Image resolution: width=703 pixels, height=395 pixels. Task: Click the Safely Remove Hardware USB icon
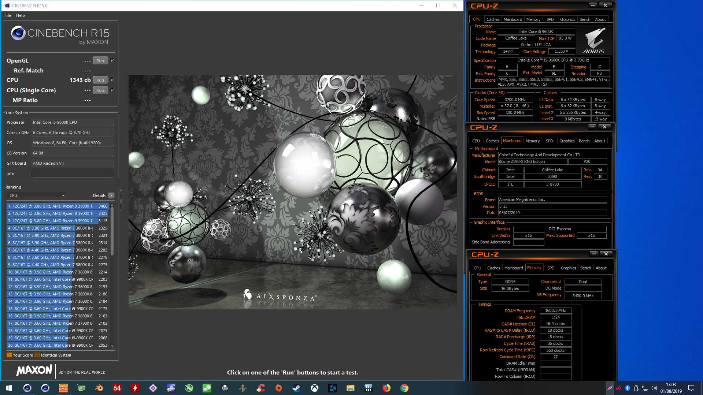(636, 388)
